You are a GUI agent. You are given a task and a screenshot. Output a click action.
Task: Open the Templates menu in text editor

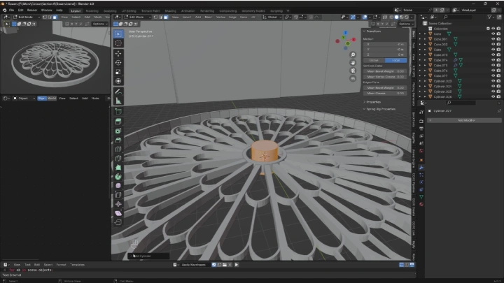point(77,265)
